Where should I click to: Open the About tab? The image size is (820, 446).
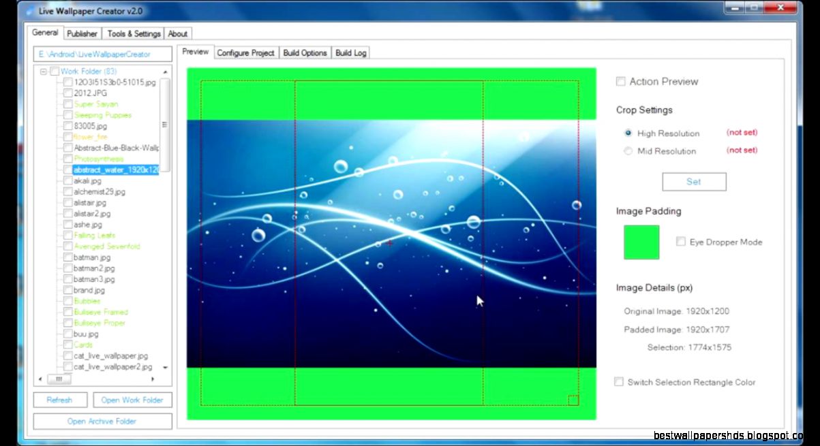coord(178,33)
